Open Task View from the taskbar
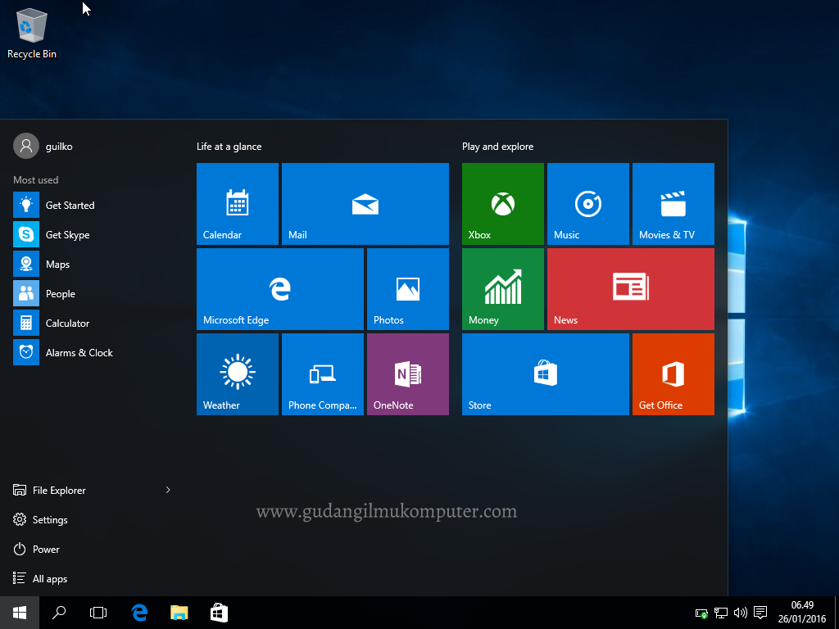 point(98,612)
